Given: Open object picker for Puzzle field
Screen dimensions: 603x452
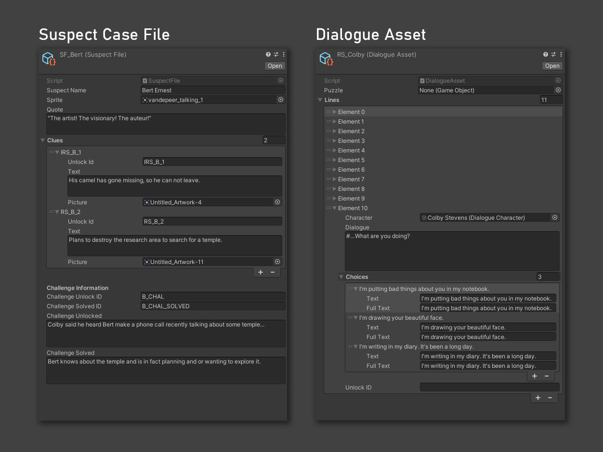Looking at the screenshot, I should [558, 90].
